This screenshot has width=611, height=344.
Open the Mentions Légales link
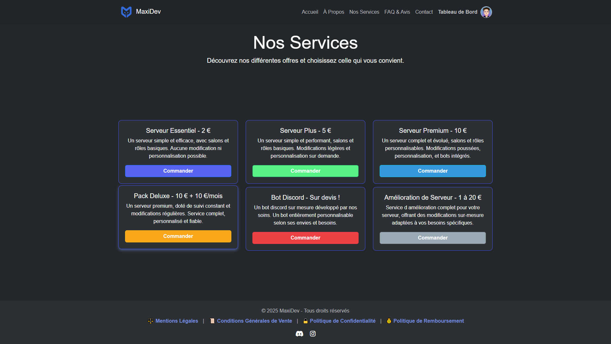coord(177,321)
